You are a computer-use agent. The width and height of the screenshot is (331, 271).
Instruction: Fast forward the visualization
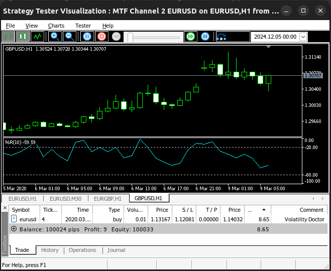pyautogui.click(x=191, y=37)
